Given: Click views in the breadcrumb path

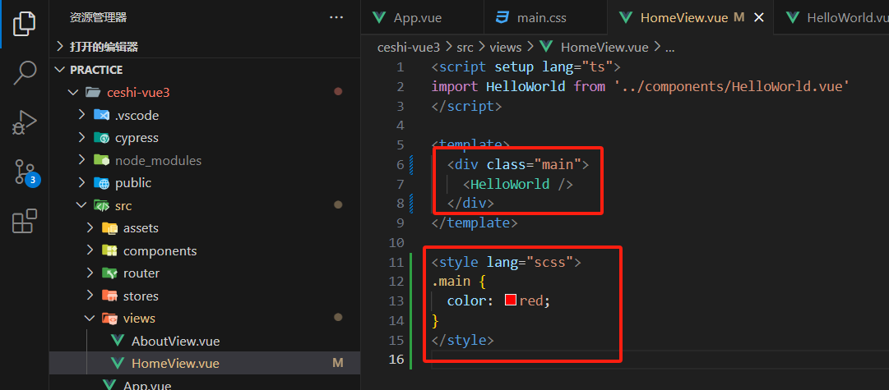Looking at the screenshot, I should (505, 47).
